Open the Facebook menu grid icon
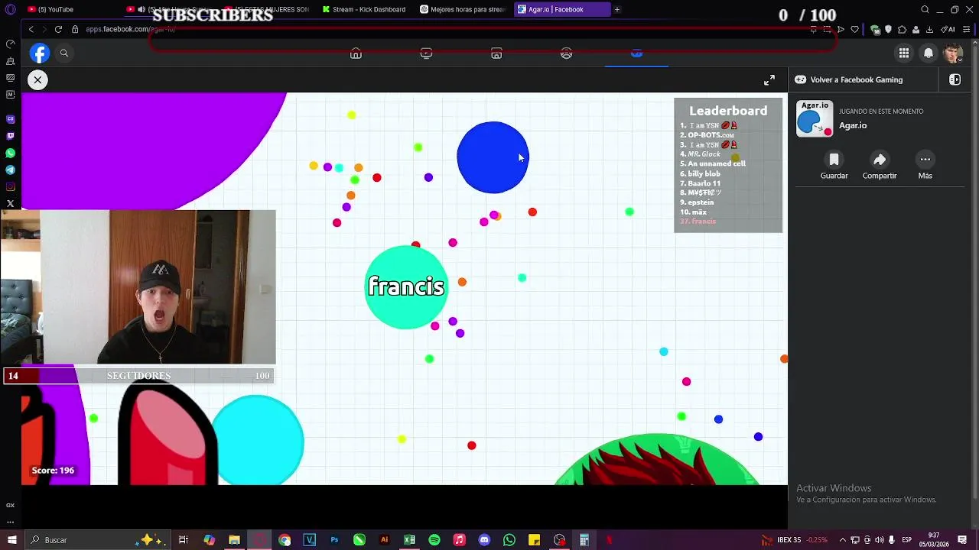The width and height of the screenshot is (979, 550). click(904, 53)
